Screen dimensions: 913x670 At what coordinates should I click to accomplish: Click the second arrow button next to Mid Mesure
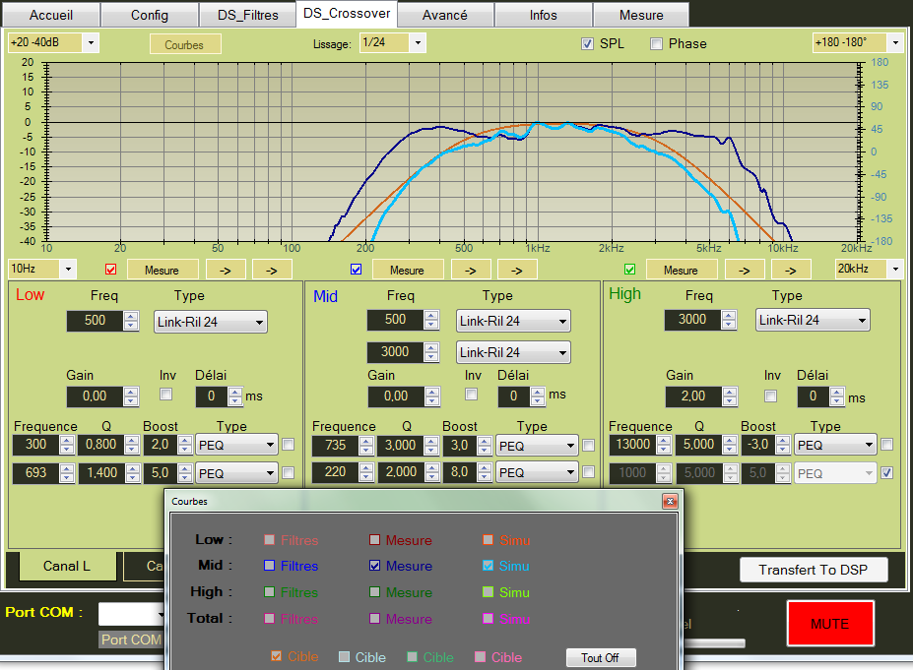(x=516, y=270)
